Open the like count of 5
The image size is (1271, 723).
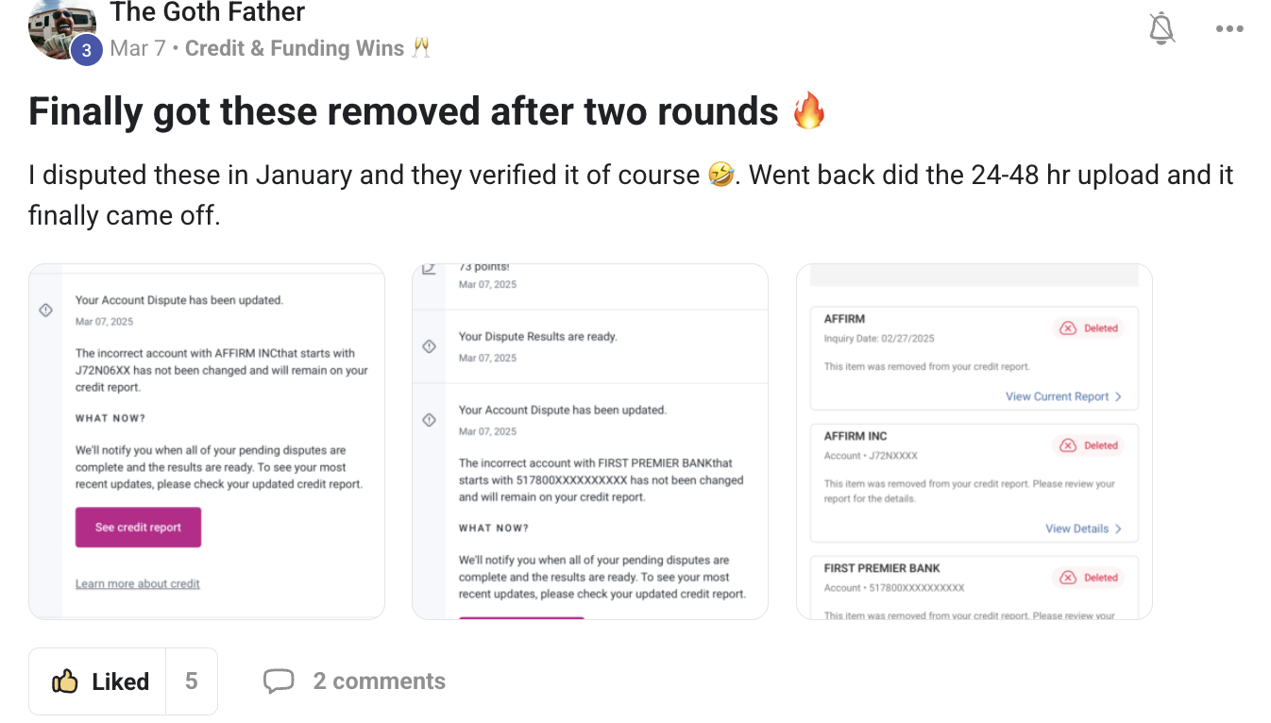tap(192, 681)
